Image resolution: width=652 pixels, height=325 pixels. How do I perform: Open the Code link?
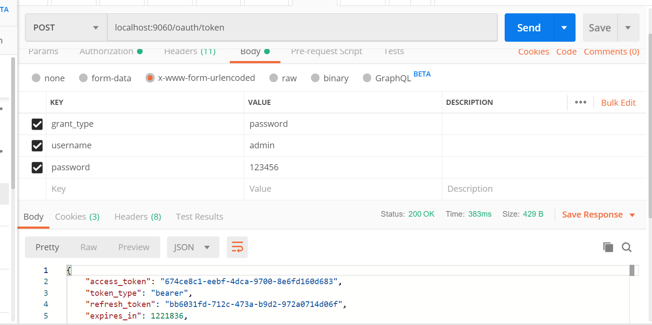point(567,52)
